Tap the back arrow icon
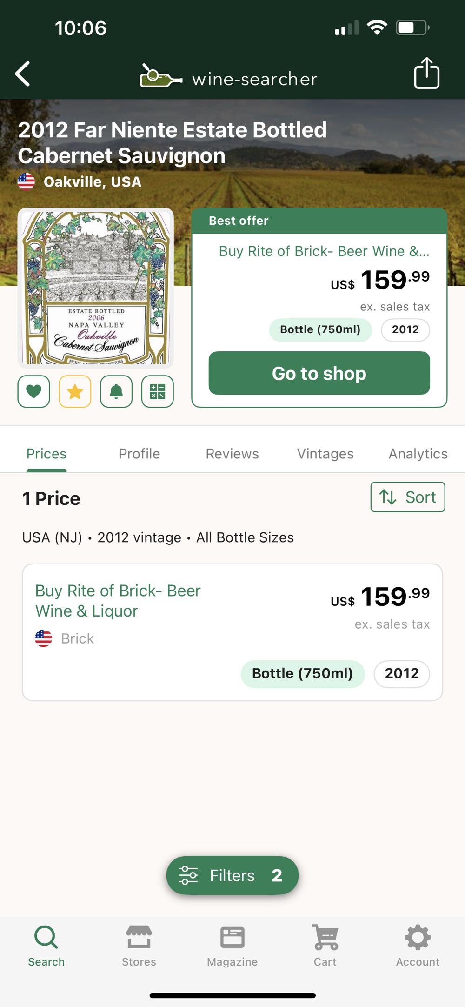Screen dimensions: 465x1007 click(22, 74)
